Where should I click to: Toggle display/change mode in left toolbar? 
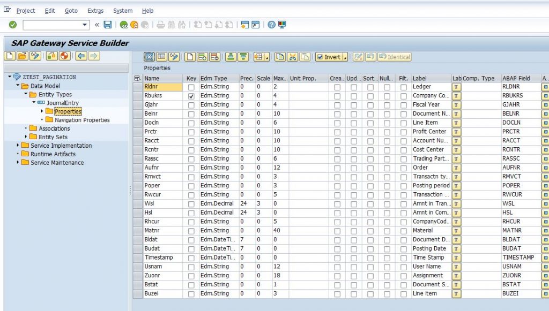pos(35,56)
